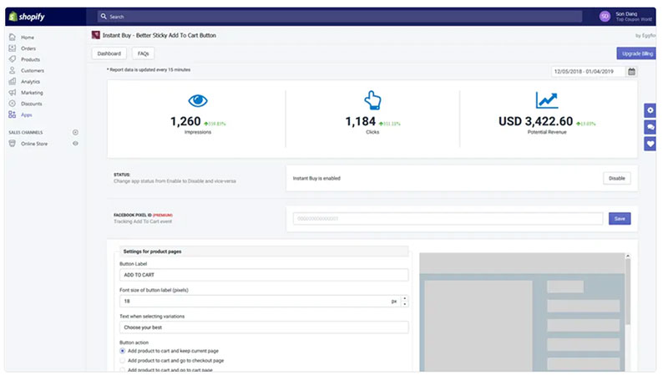Click the Apps grid icon
668x381 pixels.
13,114
